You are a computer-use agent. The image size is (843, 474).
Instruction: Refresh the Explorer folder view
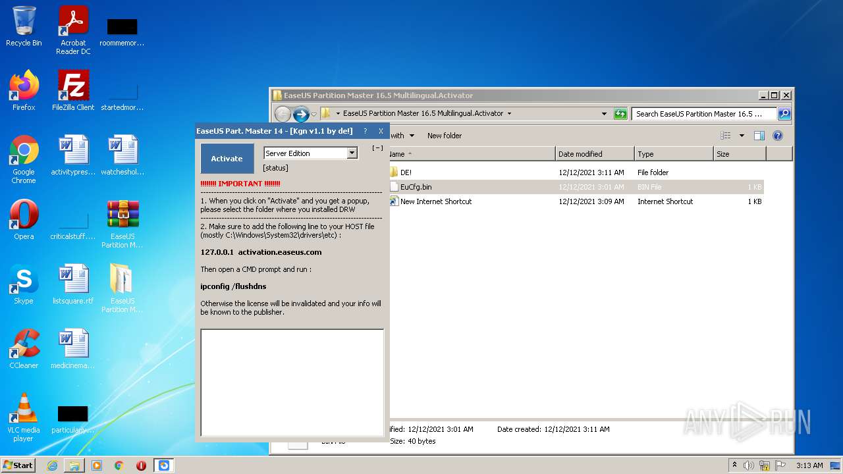(x=620, y=114)
